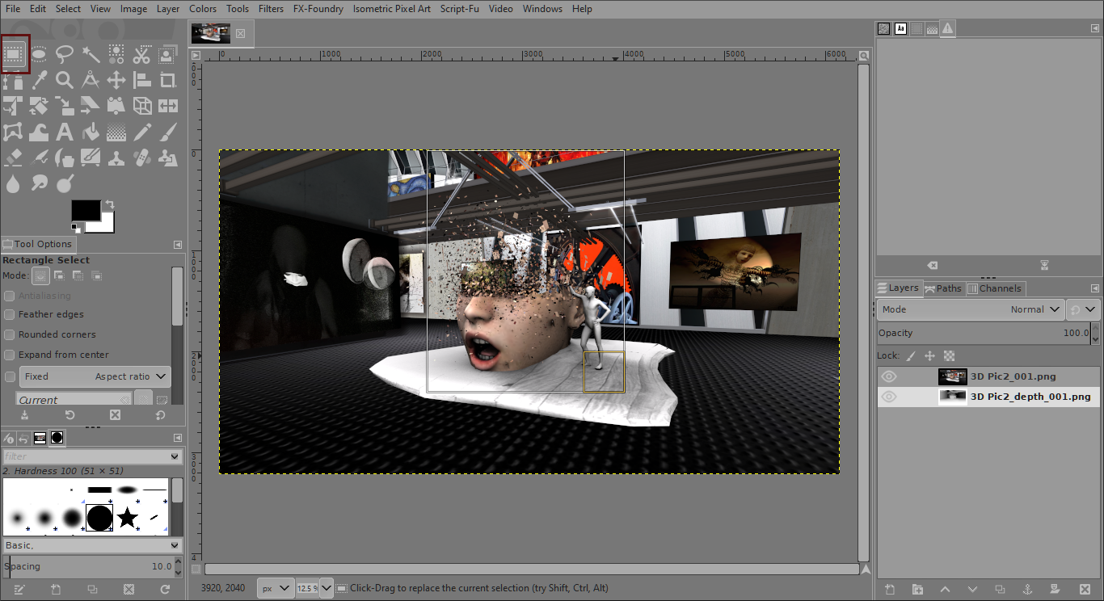
Task: Duplicate the selected layer
Action: click(1000, 590)
